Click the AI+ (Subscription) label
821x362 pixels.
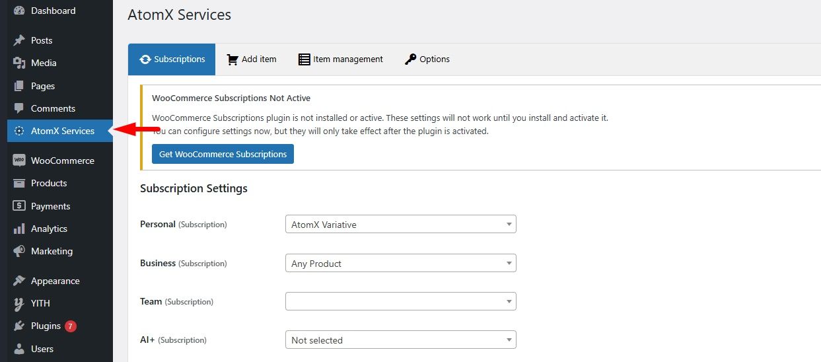pos(173,340)
